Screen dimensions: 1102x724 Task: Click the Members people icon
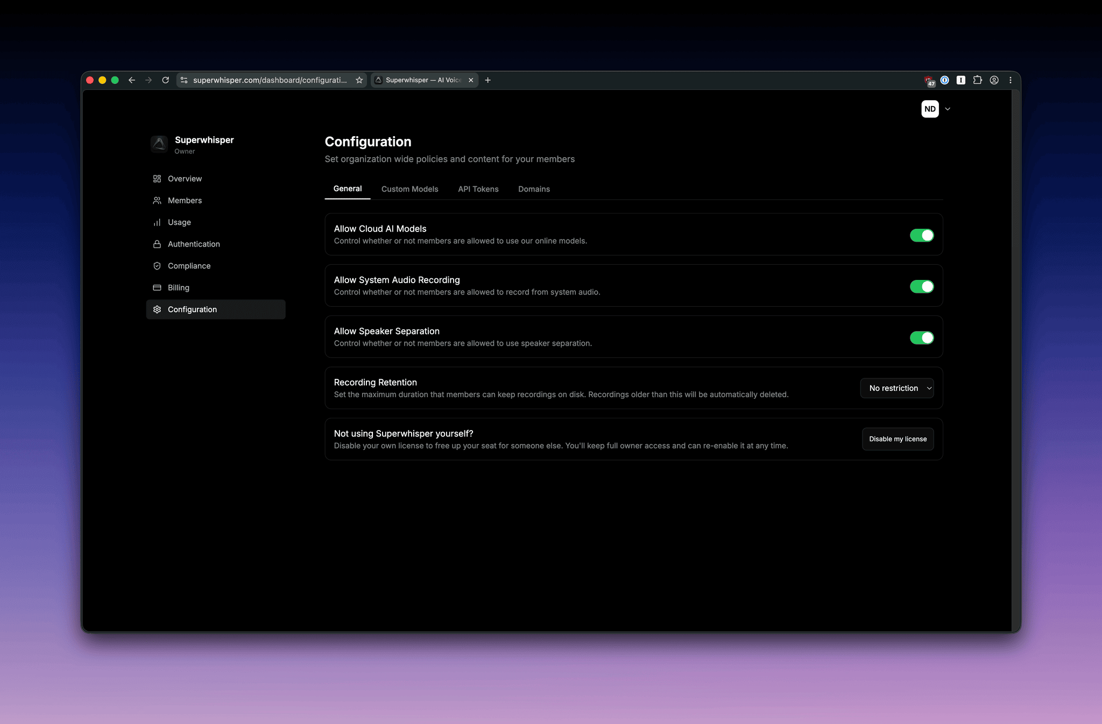point(157,200)
